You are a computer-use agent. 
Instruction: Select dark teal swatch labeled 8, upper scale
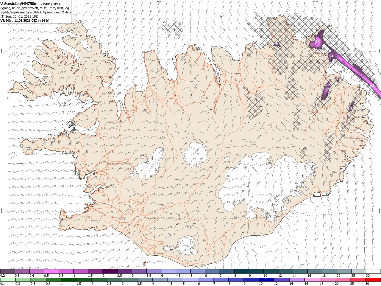tap(241, 271)
